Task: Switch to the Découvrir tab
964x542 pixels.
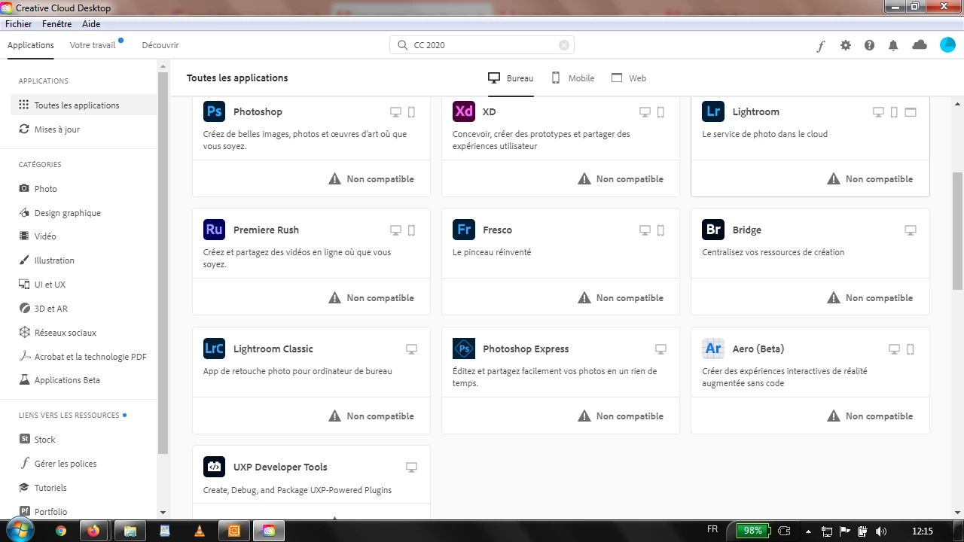Action: click(x=160, y=45)
